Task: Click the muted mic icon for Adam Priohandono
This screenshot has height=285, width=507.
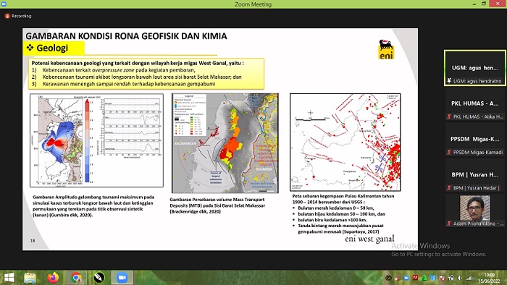Action: [449, 224]
